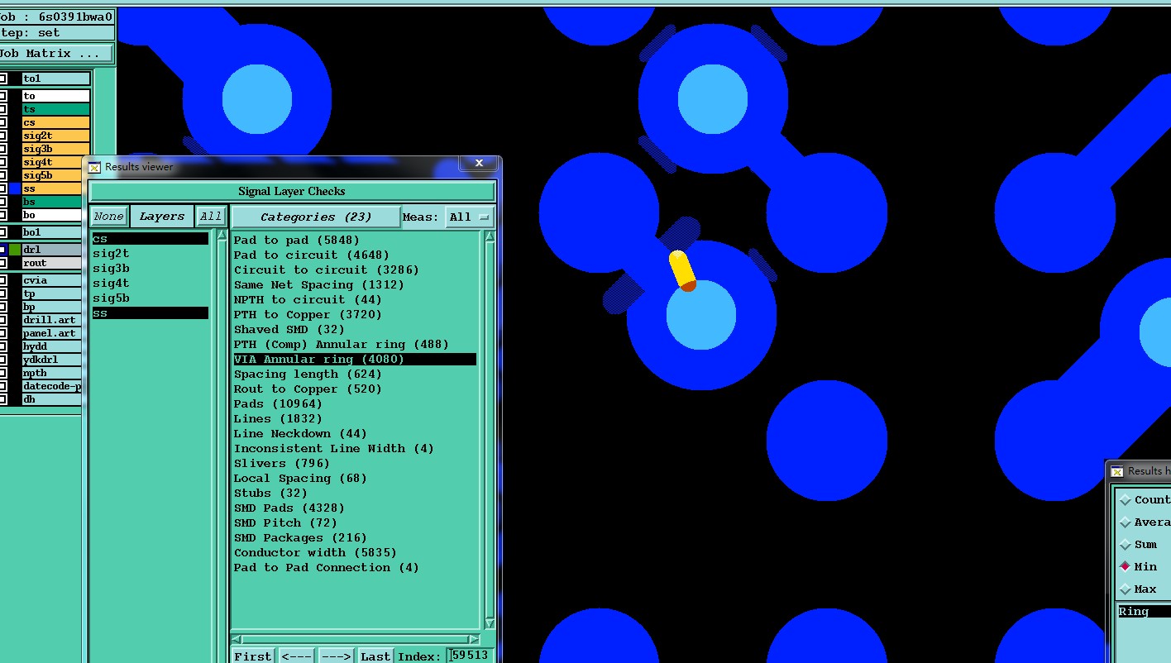Click up arrow of layers list scrollbar
Screen dimensions: 1171x663
pos(221,236)
